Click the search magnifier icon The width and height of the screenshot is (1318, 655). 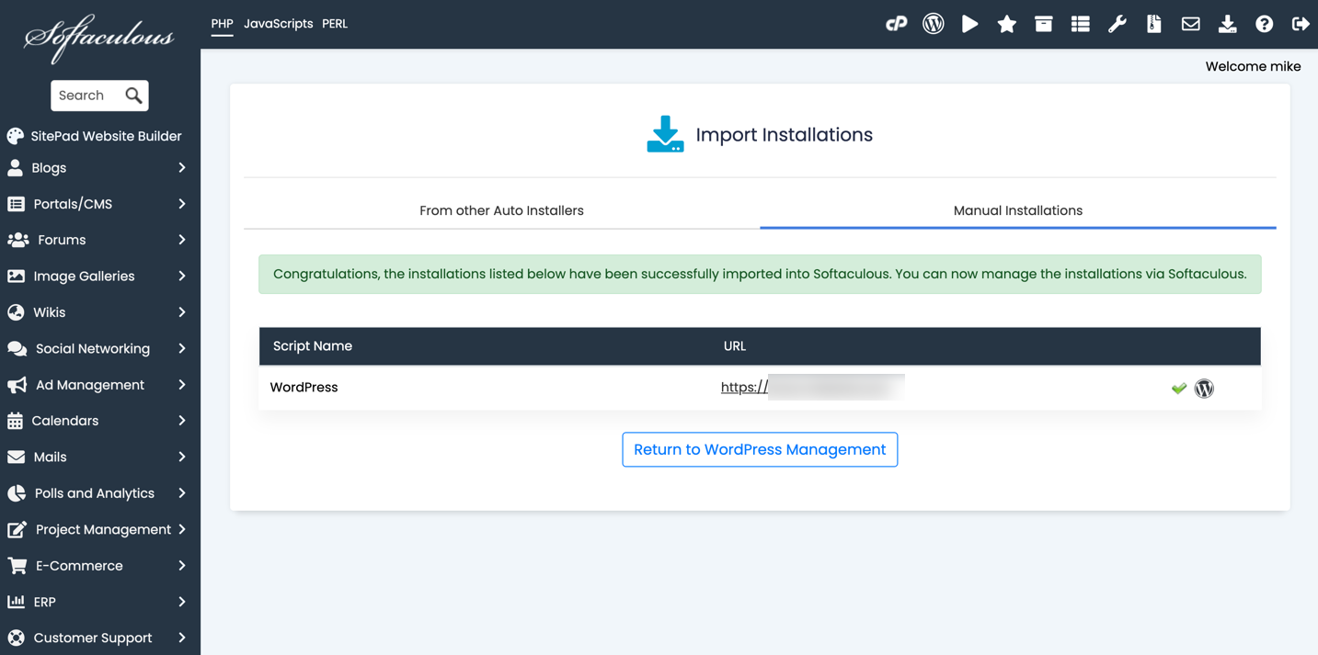point(133,96)
